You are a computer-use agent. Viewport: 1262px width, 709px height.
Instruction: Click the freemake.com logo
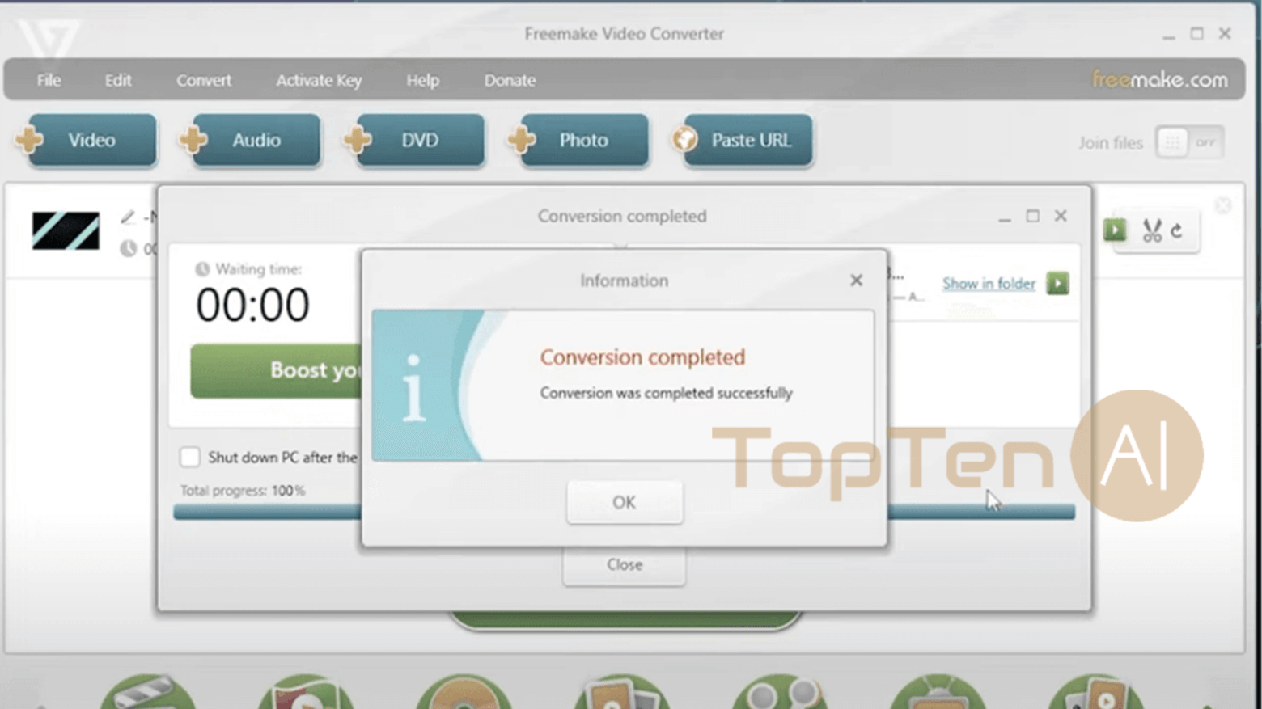point(1160,79)
